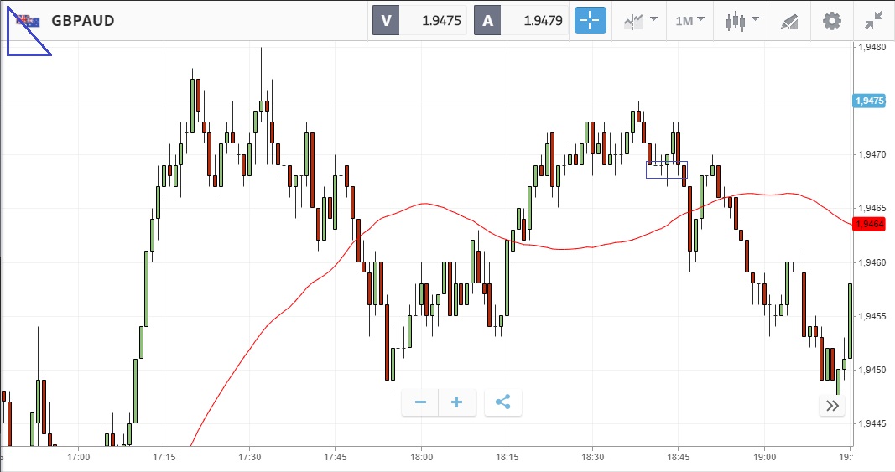Open the 1M timeframe dropdown
The width and height of the screenshot is (895, 472).
(689, 21)
